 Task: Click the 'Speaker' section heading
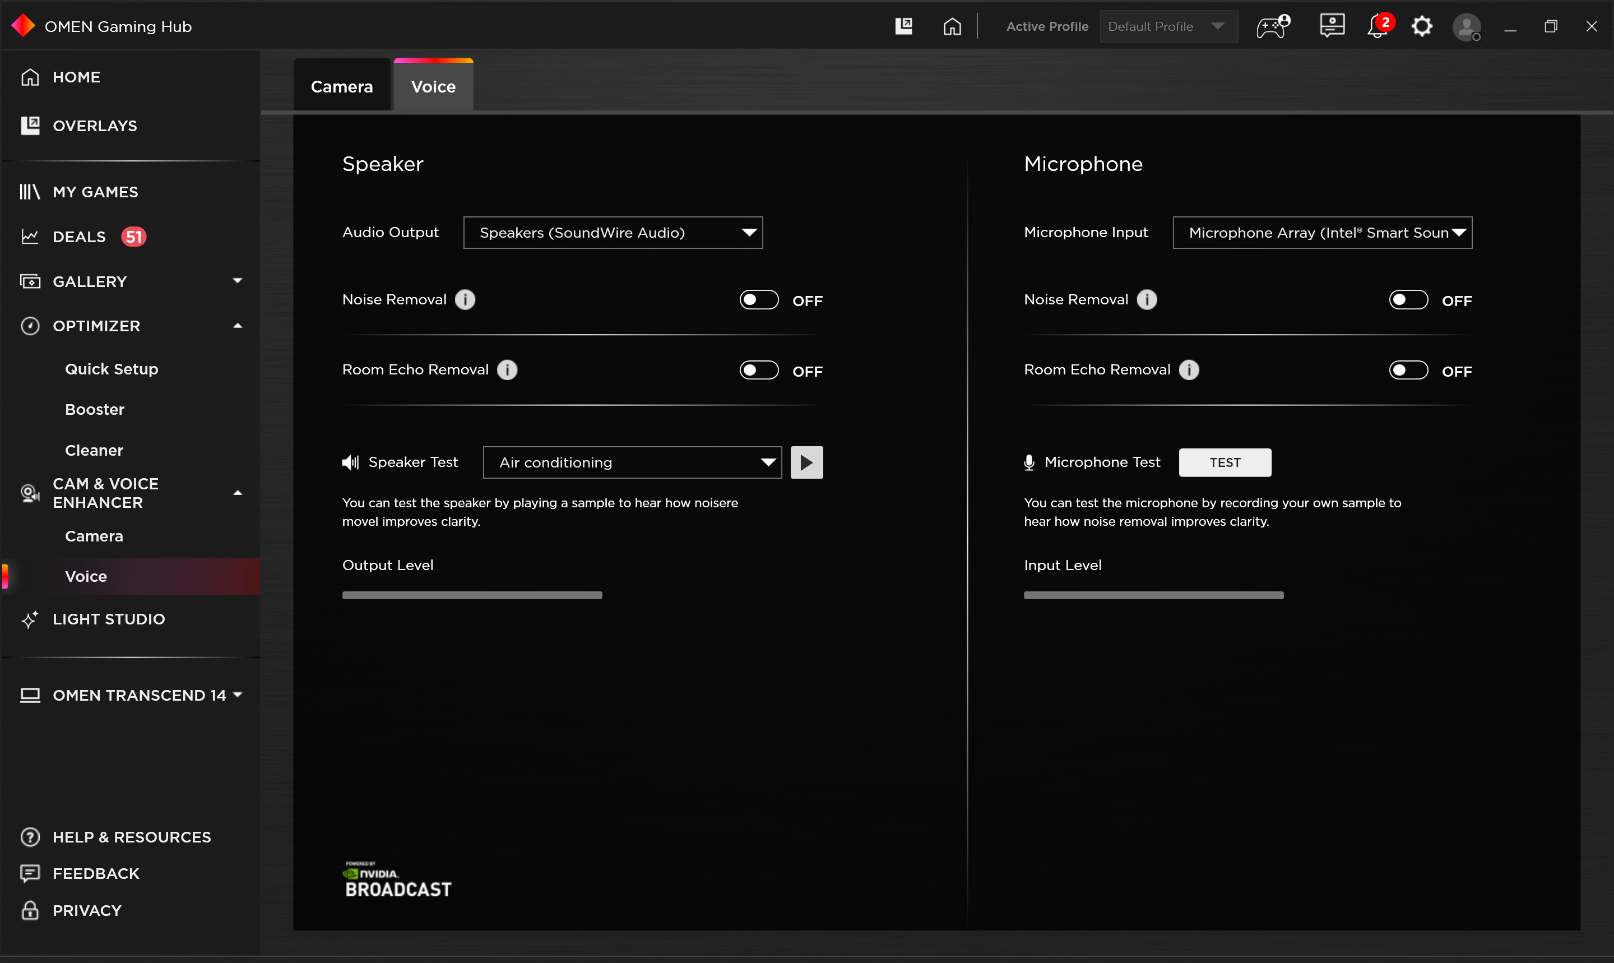(383, 164)
